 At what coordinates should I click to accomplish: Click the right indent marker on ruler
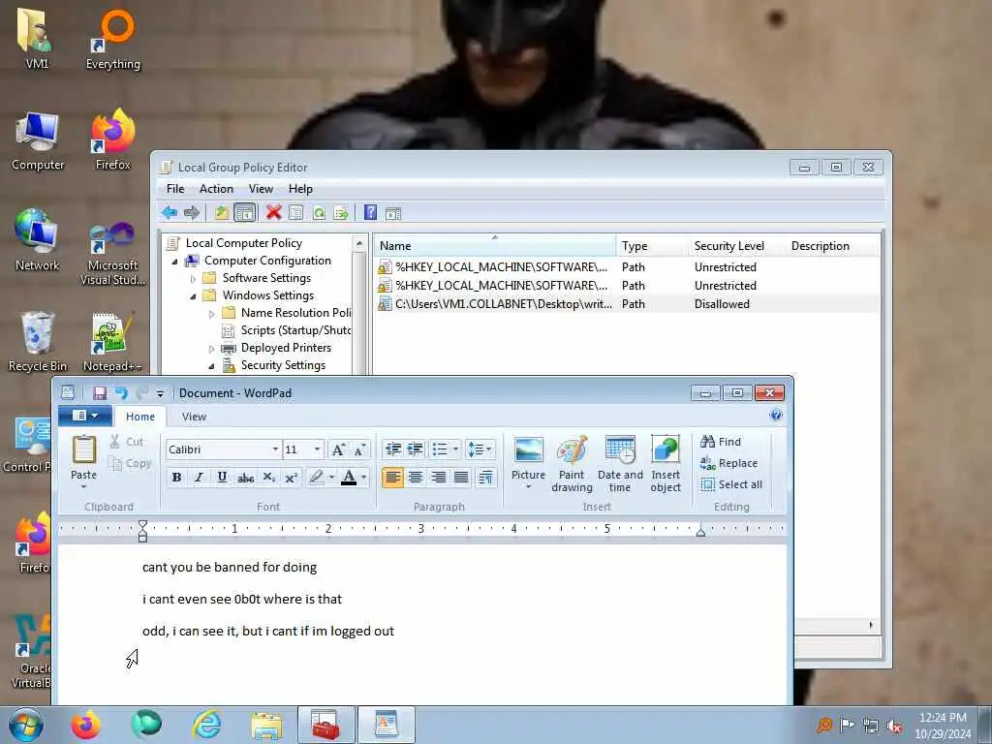click(700, 533)
